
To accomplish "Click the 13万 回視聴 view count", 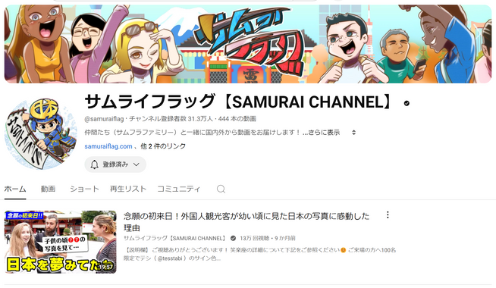I will pyautogui.click(x=256, y=238).
